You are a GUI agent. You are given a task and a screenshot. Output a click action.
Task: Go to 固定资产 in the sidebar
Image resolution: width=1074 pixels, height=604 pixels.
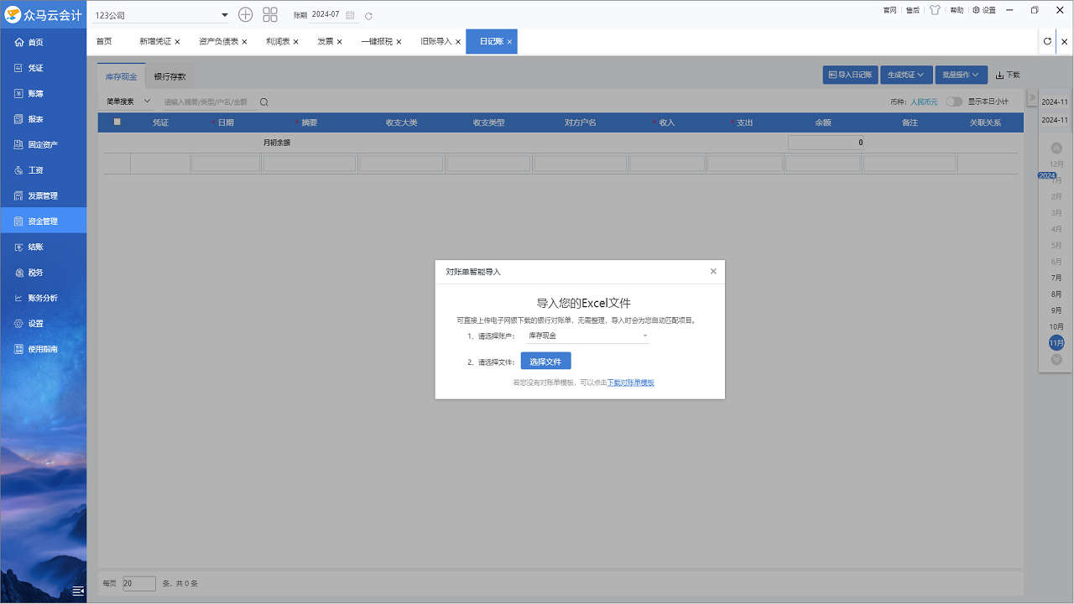43,144
